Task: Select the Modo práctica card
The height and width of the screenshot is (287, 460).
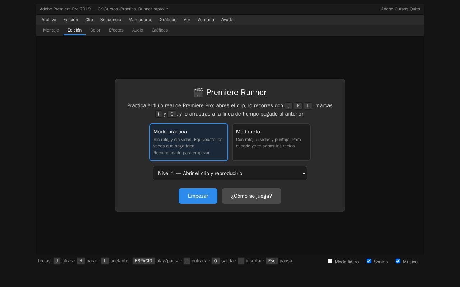Action: coord(189,142)
